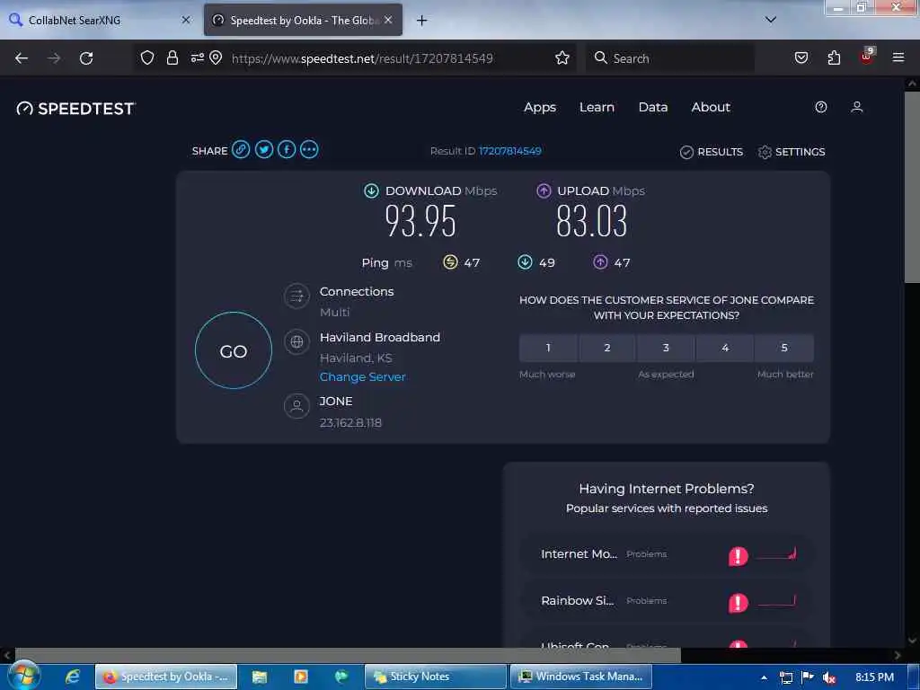Open the Apps menu

[x=540, y=108]
